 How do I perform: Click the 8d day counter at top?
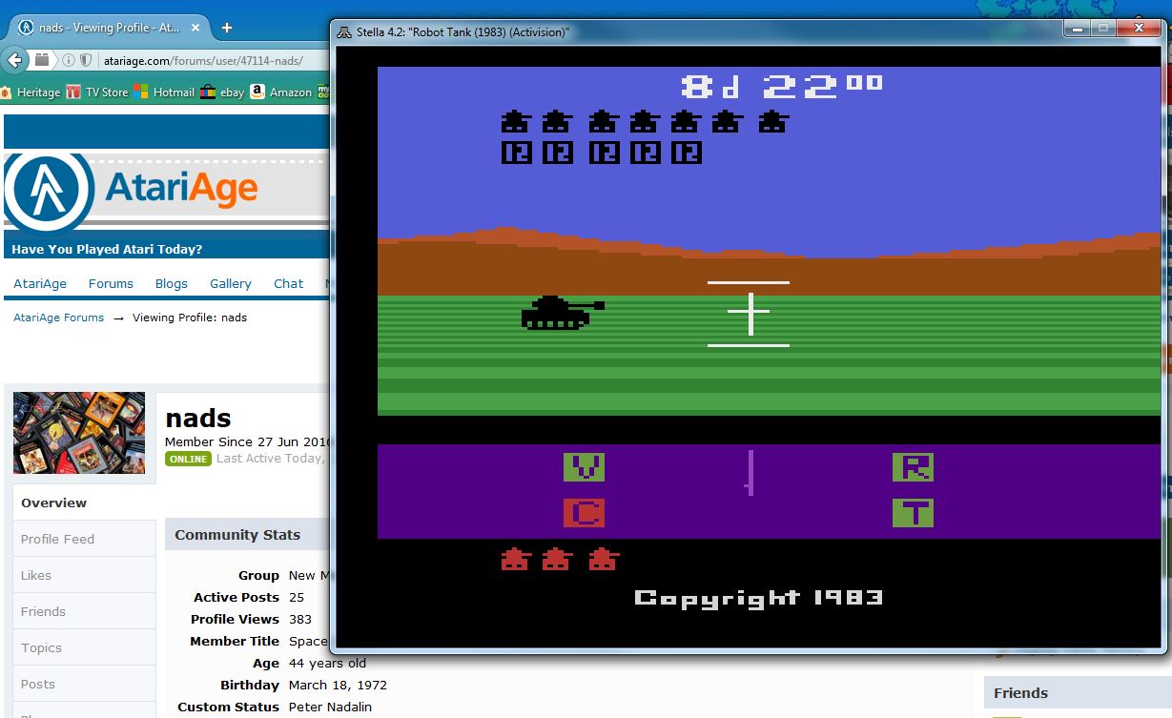tap(710, 87)
